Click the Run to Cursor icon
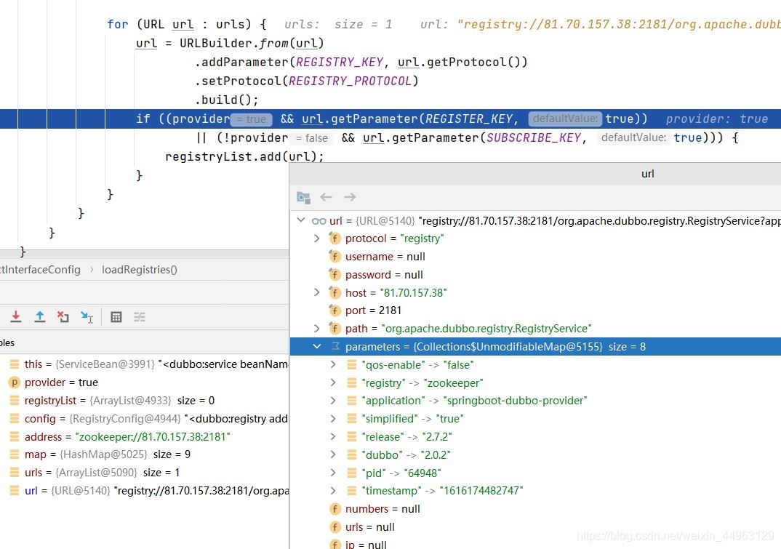This screenshot has width=781, height=549. (87, 317)
